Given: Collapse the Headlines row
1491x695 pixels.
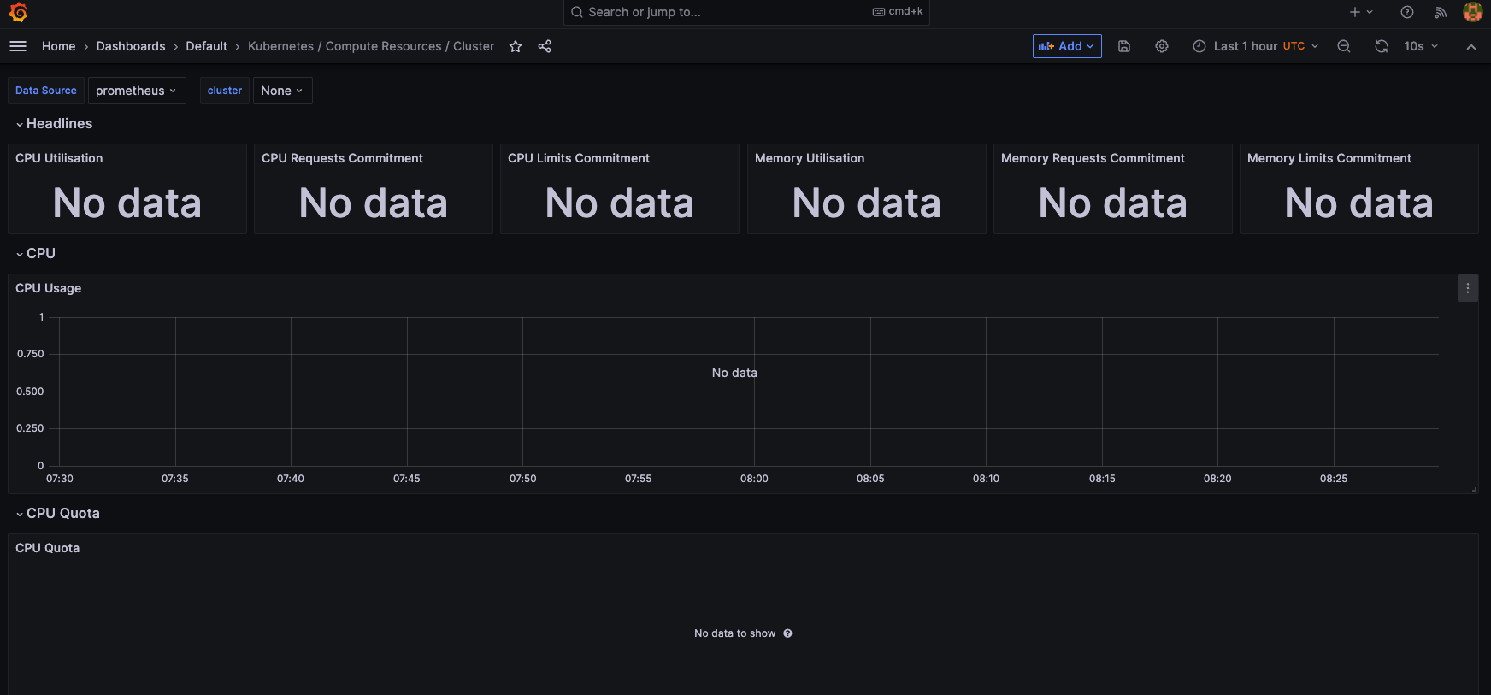Looking at the screenshot, I should [x=54, y=124].
